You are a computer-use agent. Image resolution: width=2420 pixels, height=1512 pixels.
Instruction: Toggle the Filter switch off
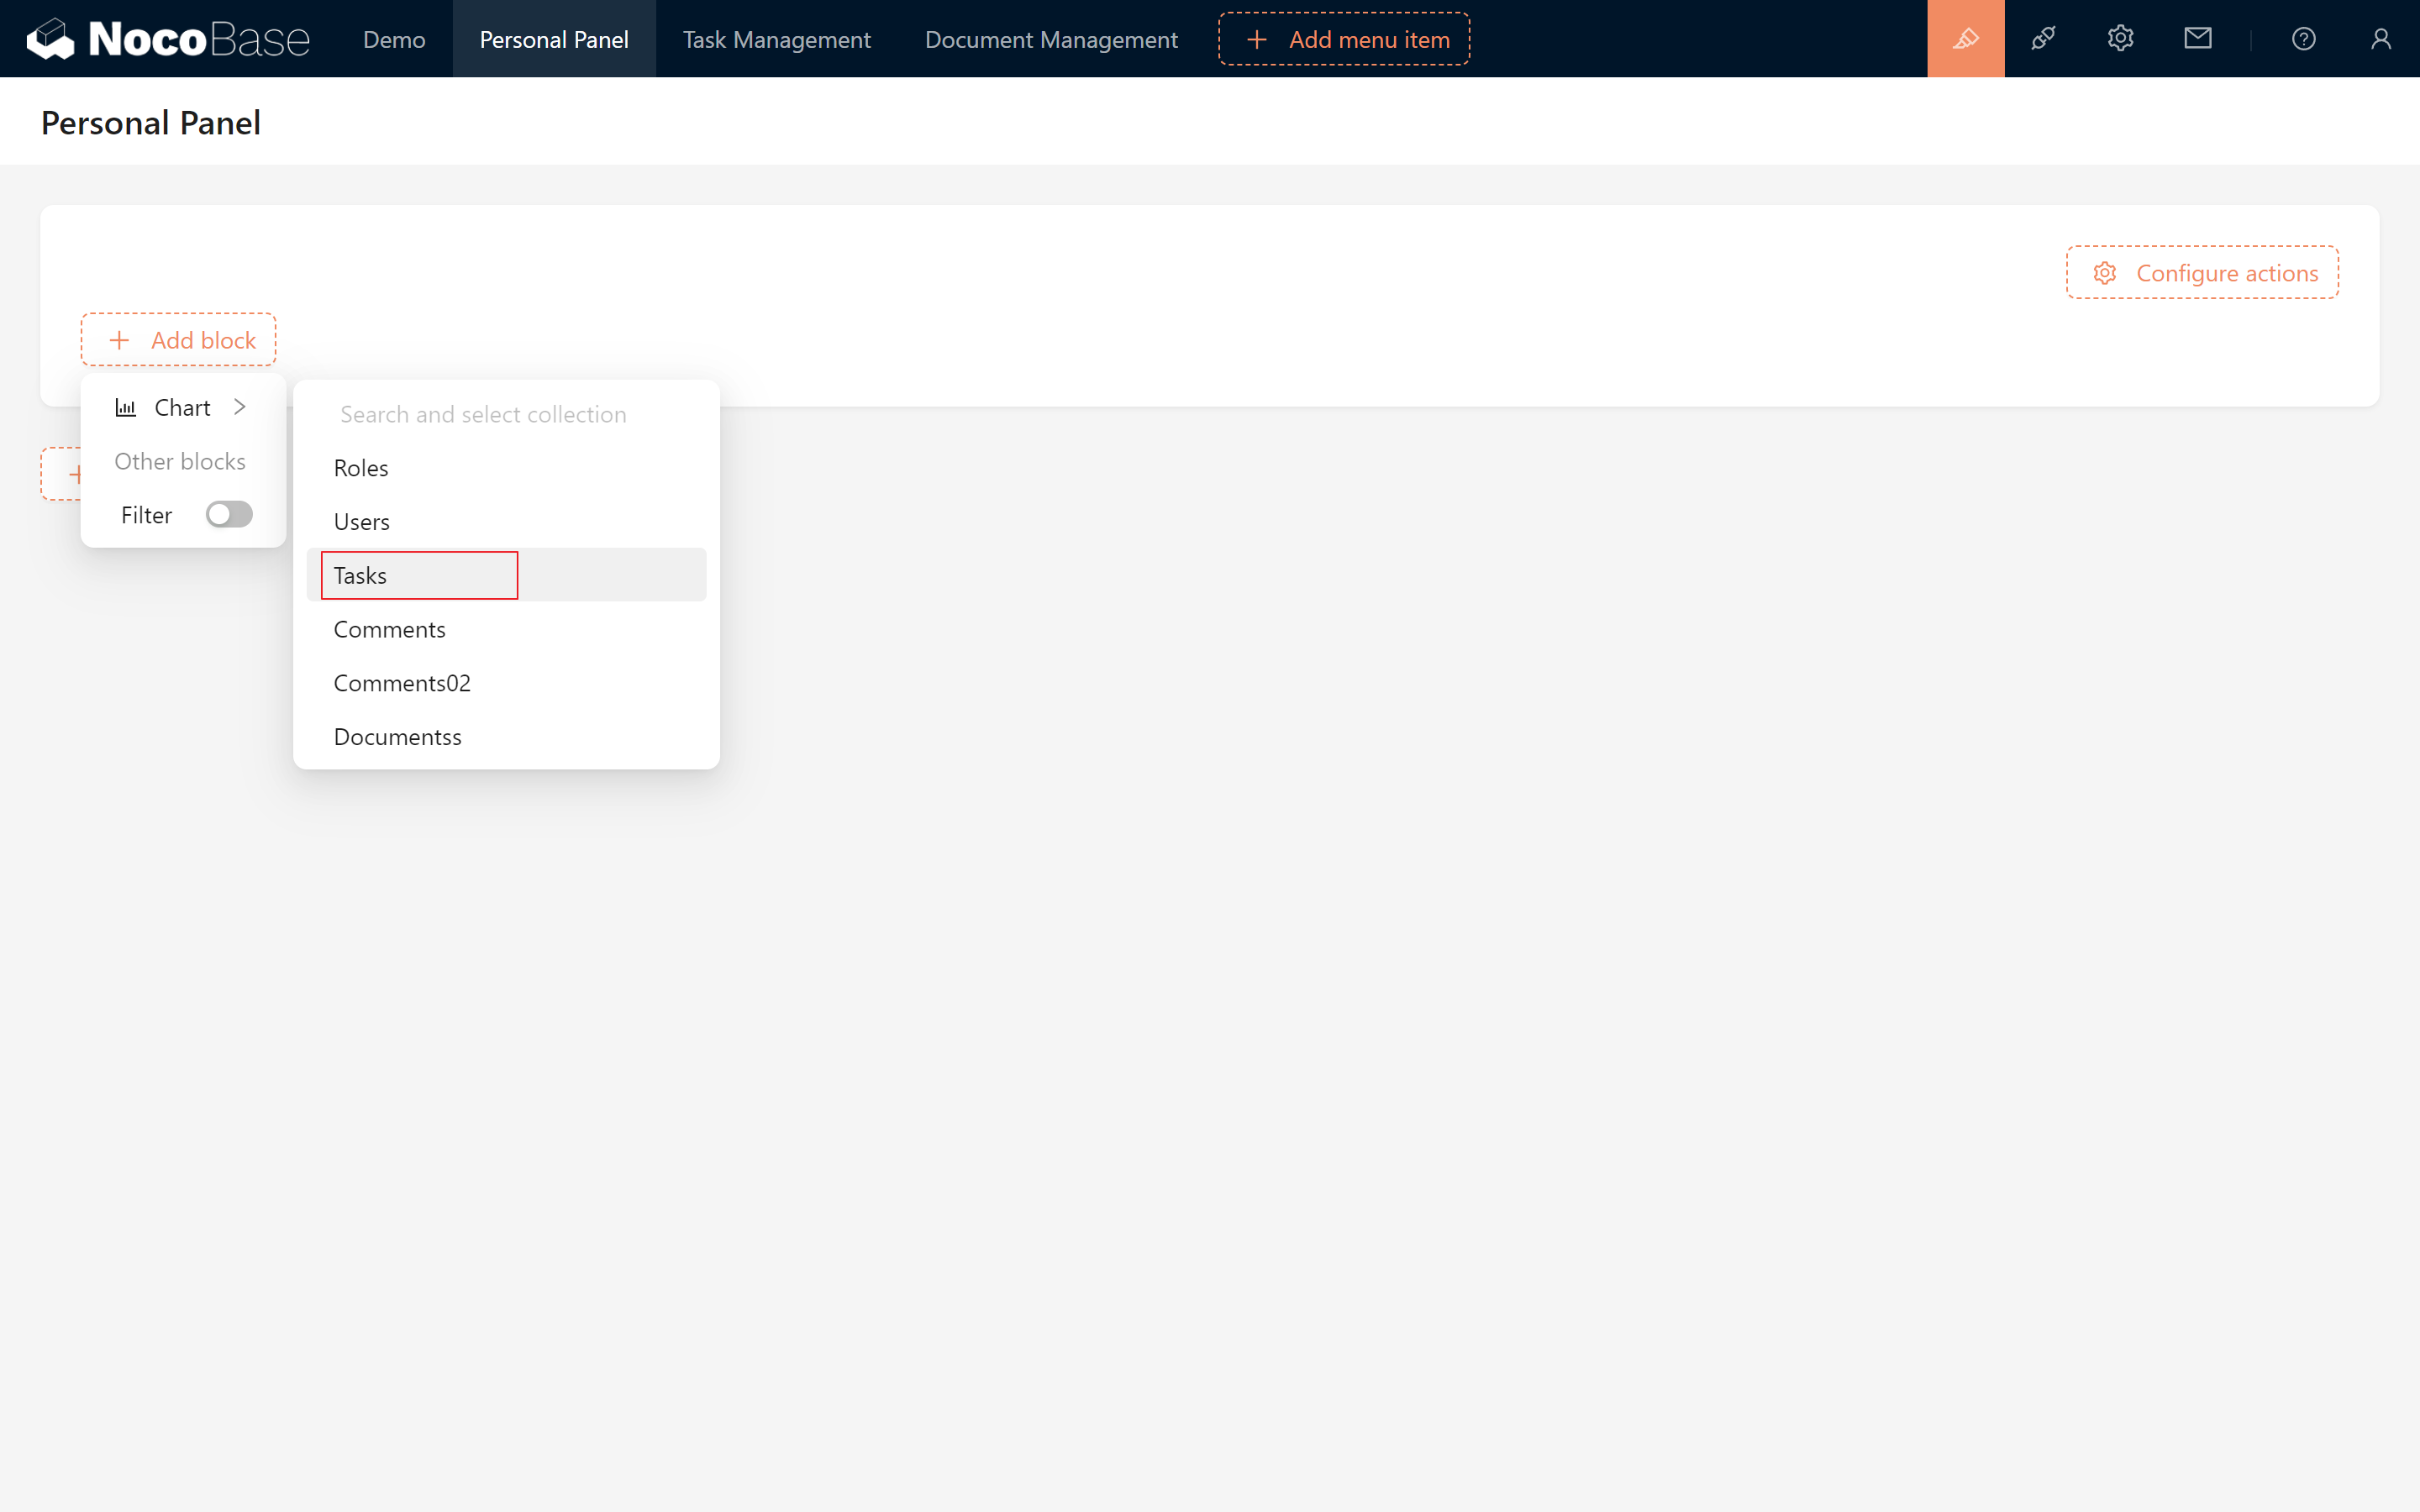[229, 514]
